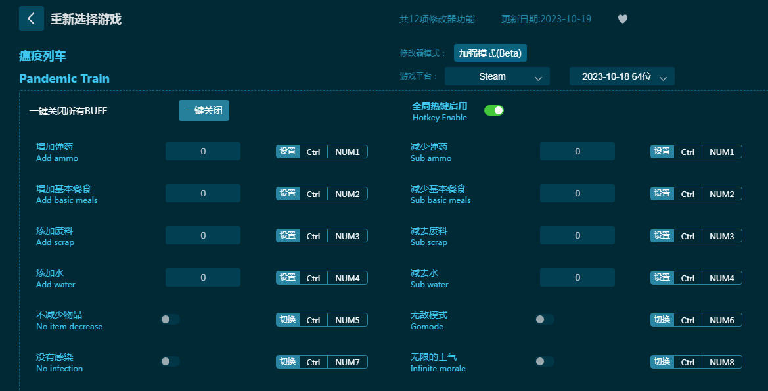This screenshot has height=391, width=768.
Task: Enable the No item decrease toggle
Action: pyautogui.click(x=170, y=319)
